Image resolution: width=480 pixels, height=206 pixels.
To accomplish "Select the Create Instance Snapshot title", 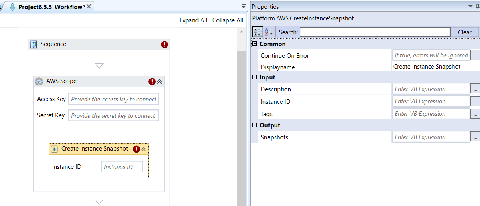I will (95, 149).
